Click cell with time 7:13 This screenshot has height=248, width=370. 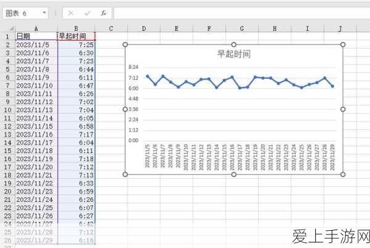(76, 175)
